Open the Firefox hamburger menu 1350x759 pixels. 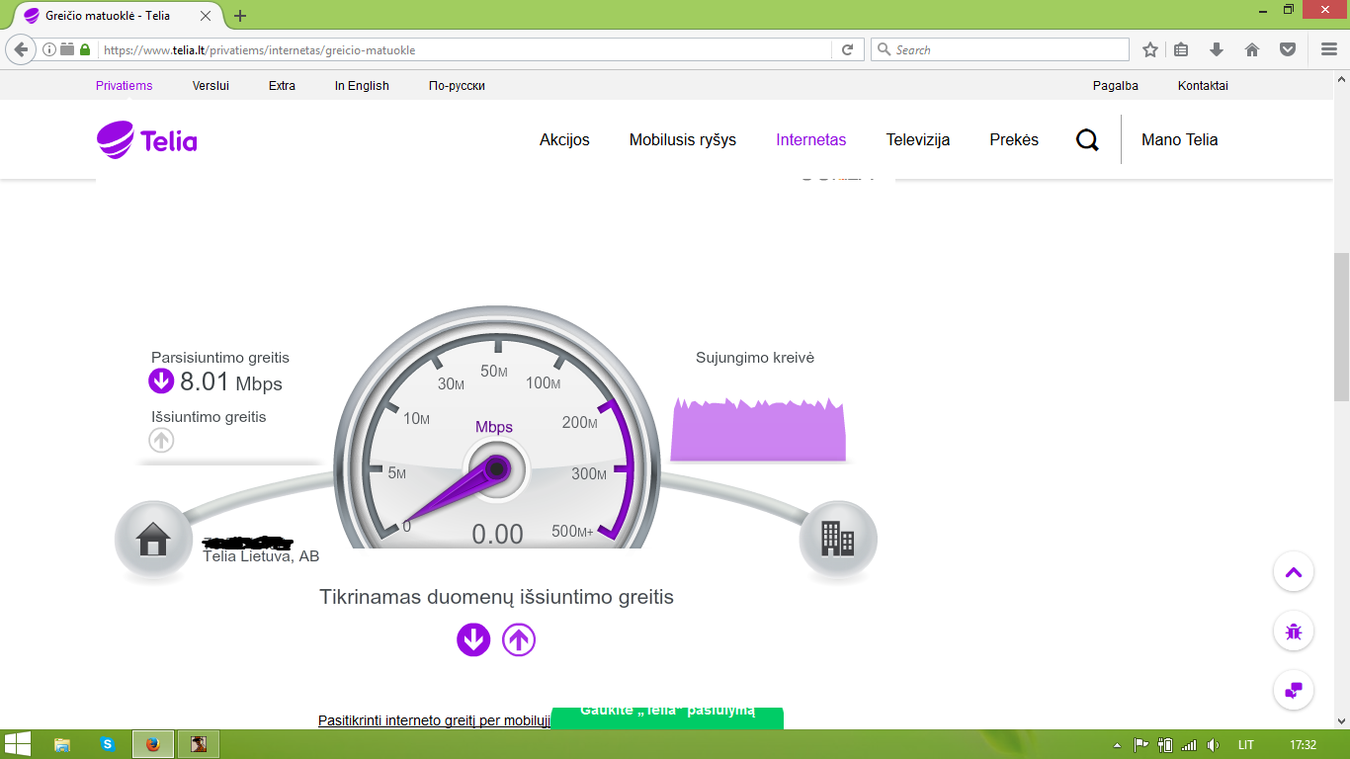(x=1329, y=49)
